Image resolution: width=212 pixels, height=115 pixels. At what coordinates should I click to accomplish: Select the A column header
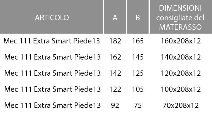[115, 18]
